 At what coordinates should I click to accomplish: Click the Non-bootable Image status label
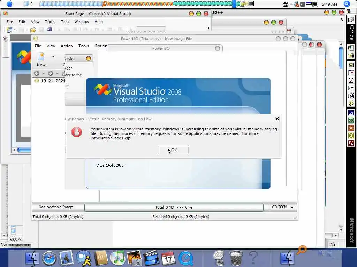[56, 207]
